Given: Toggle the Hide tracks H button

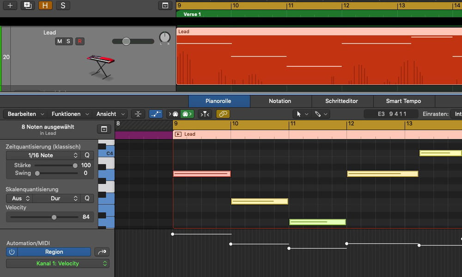Looking at the screenshot, I should point(45,5).
